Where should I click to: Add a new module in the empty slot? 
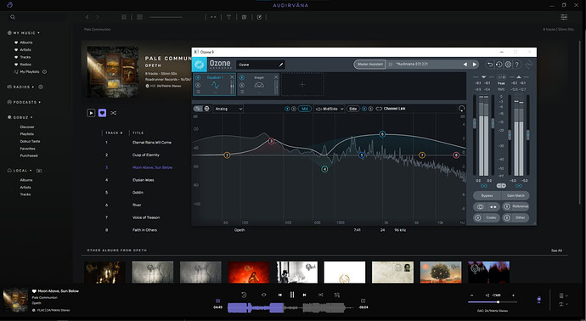coord(302,84)
